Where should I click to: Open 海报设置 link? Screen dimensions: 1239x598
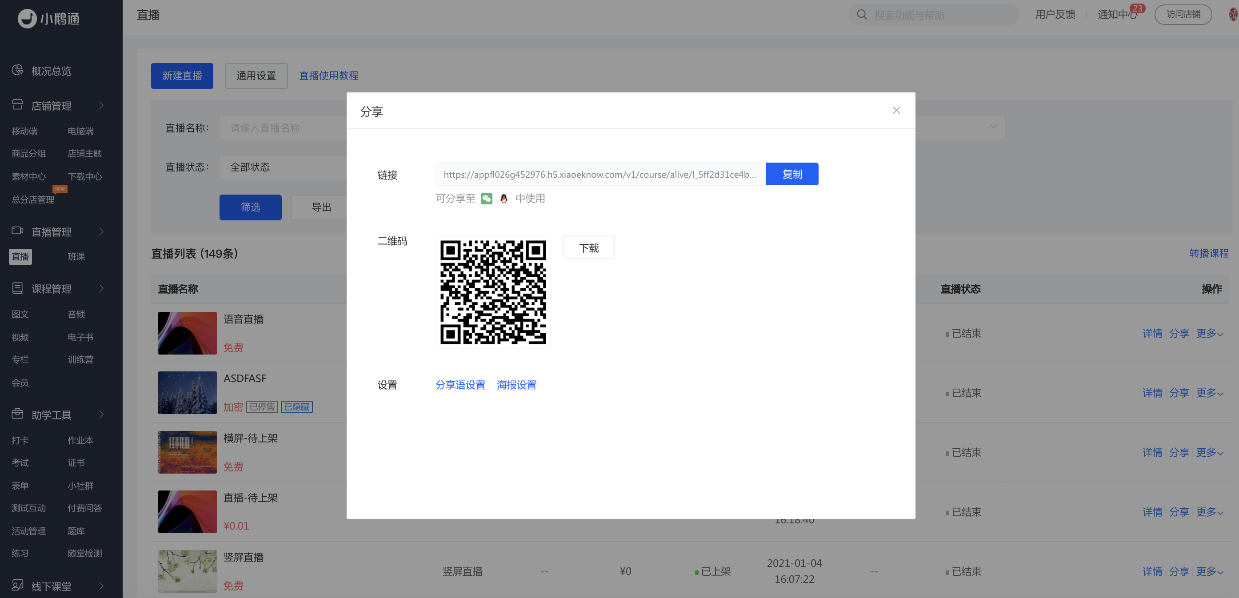click(x=516, y=385)
